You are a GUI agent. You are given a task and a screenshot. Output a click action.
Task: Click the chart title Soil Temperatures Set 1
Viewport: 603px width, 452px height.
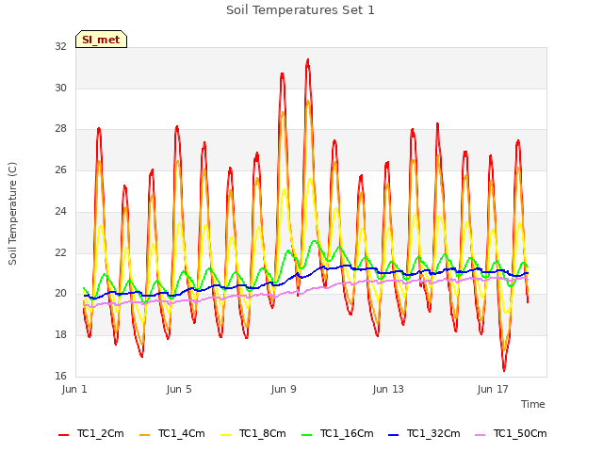pos(301,10)
